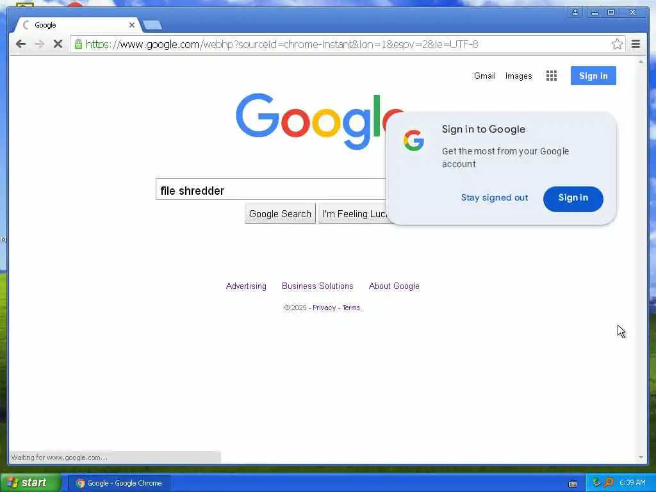Image resolution: width=656 pixels, height=492 pixels.
Task: Click the © 2025 copyright text
Action: pyautogui.click(x=295, y=307)
